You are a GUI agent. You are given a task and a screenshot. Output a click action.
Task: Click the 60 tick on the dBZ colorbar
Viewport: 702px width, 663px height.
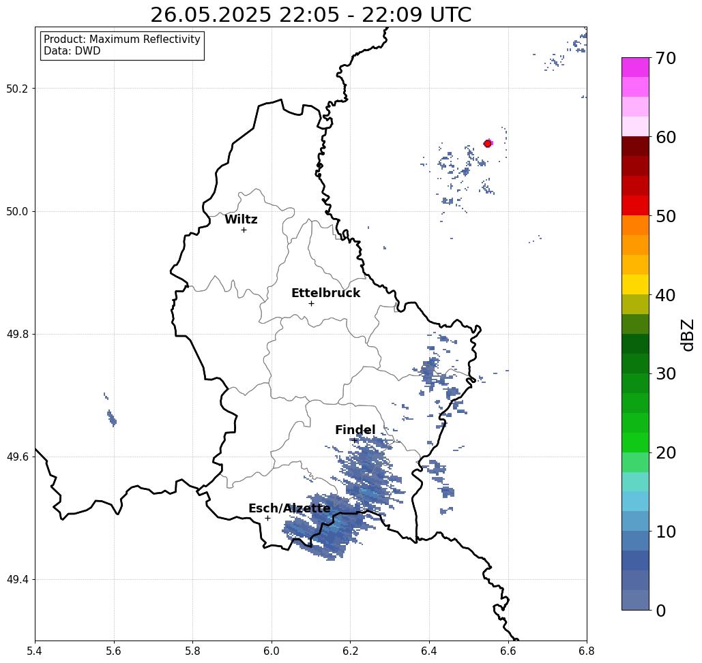click(x=665, y=137)
